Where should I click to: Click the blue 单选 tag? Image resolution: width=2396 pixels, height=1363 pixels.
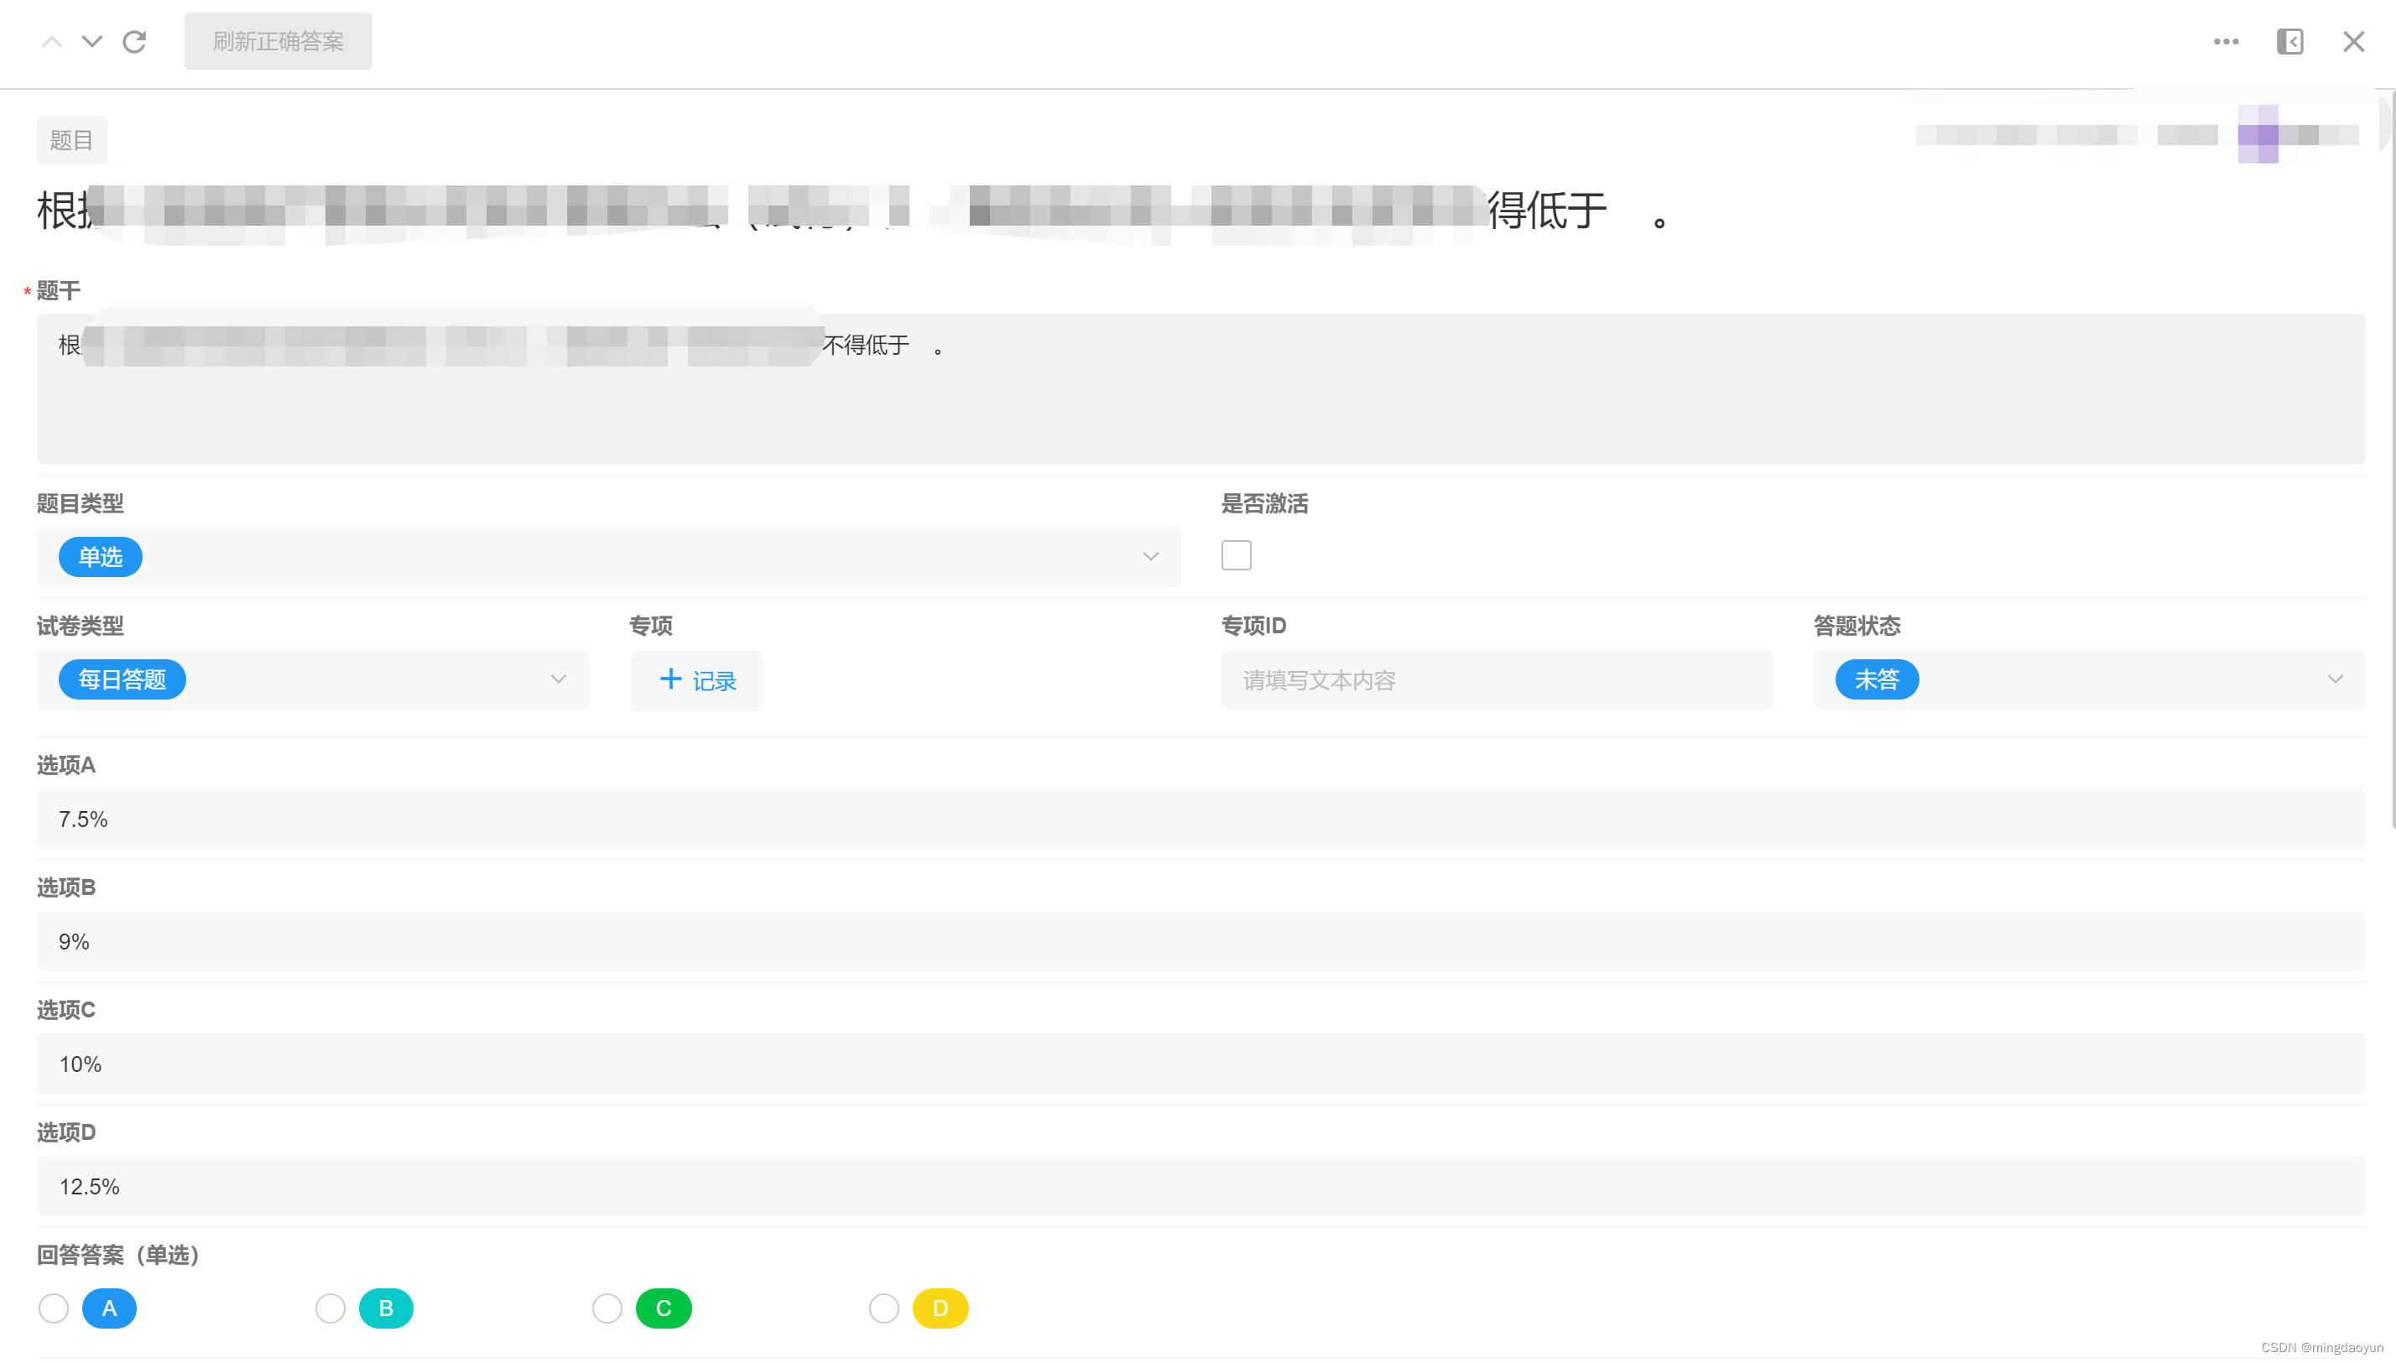pos(100,557)
